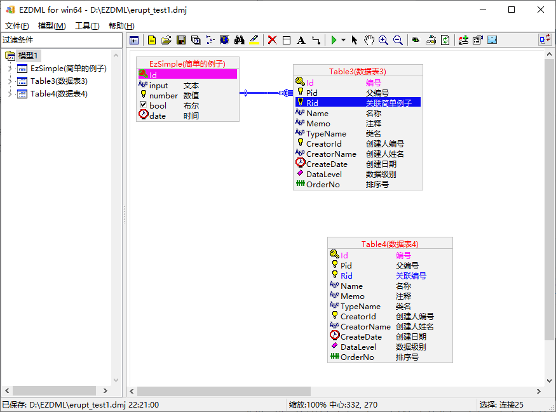Viewport: 556px width, 412px height.
Task: Select Table3(数据表3) in the tree
Action: coord(59,81)
